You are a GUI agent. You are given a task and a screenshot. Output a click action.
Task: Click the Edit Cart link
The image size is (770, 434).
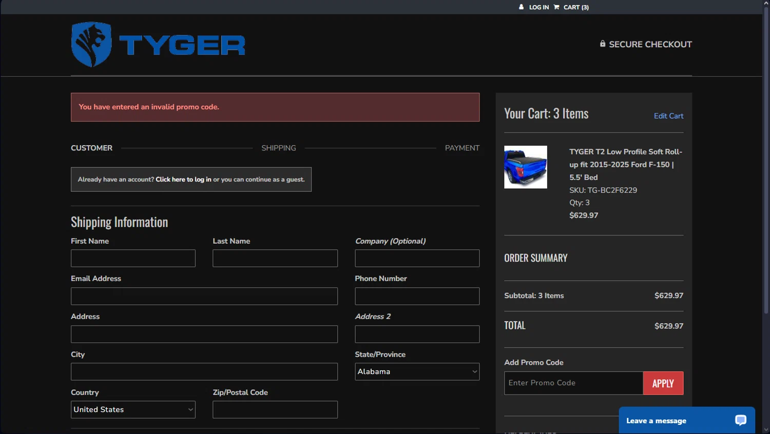tap(668, 116)
